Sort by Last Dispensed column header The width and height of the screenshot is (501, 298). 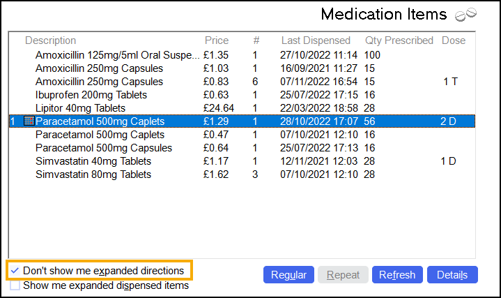click(316, 40)
